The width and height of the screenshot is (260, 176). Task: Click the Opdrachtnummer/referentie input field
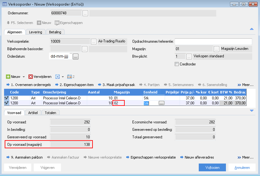point(213,41)
